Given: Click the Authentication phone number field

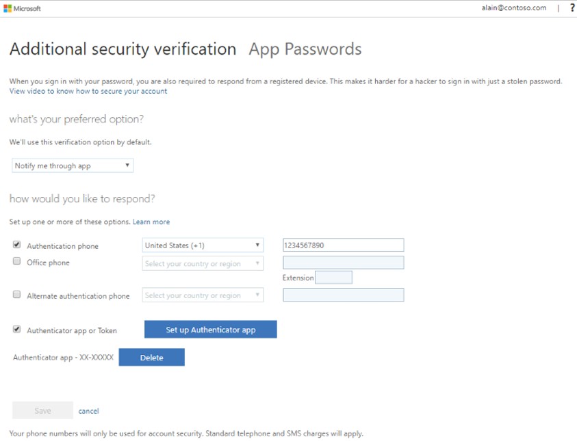Looking at the screenshot, I should (343, 245).
